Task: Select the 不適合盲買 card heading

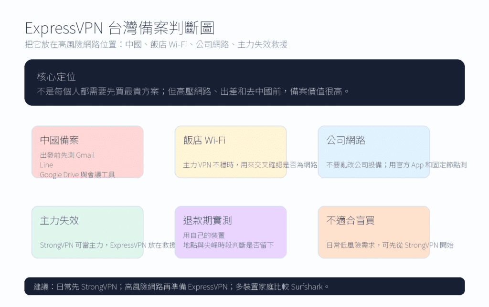Action: [x=351, y=220]
